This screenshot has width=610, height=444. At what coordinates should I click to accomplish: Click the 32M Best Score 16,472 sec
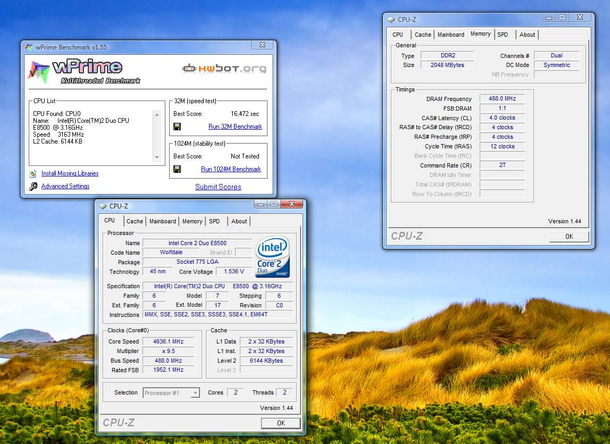coord(245,114)
